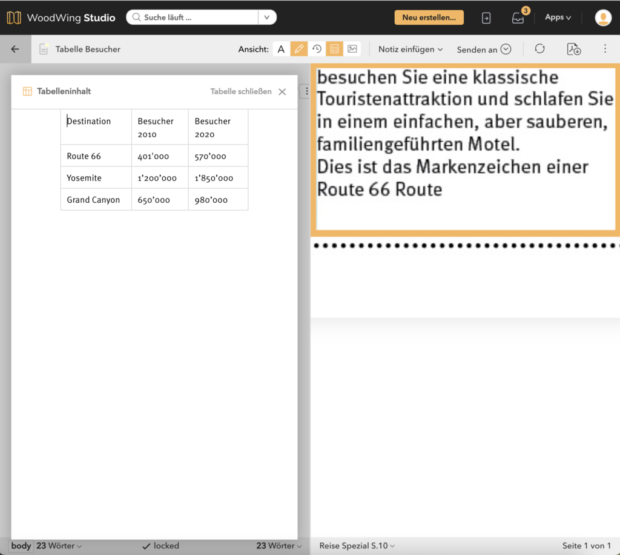This screenshot has width=620, height=555.
Task: Toggle the layout preview view button
Action: (x=334, y=49)
